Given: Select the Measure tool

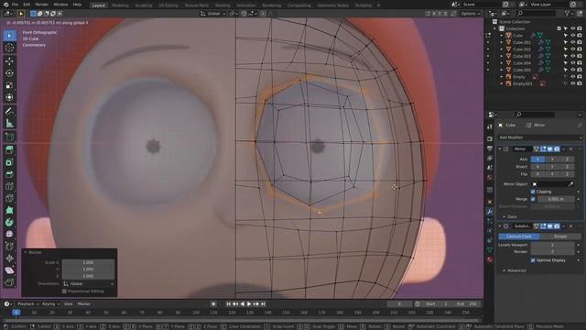Looking at the screenshot, I should tap(9, 123).
